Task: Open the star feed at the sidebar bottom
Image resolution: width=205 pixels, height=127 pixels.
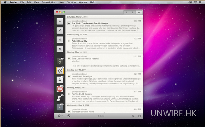Action: coord(60,107)
